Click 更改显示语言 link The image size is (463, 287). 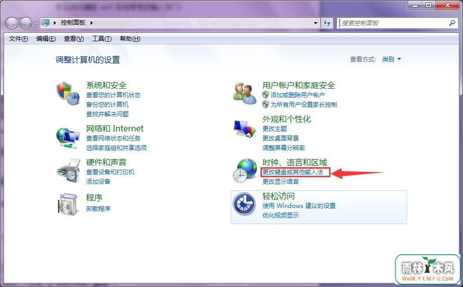pos(281,181)
